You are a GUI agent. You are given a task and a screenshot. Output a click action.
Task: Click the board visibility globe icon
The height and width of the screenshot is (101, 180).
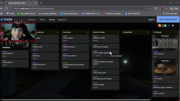173,26
